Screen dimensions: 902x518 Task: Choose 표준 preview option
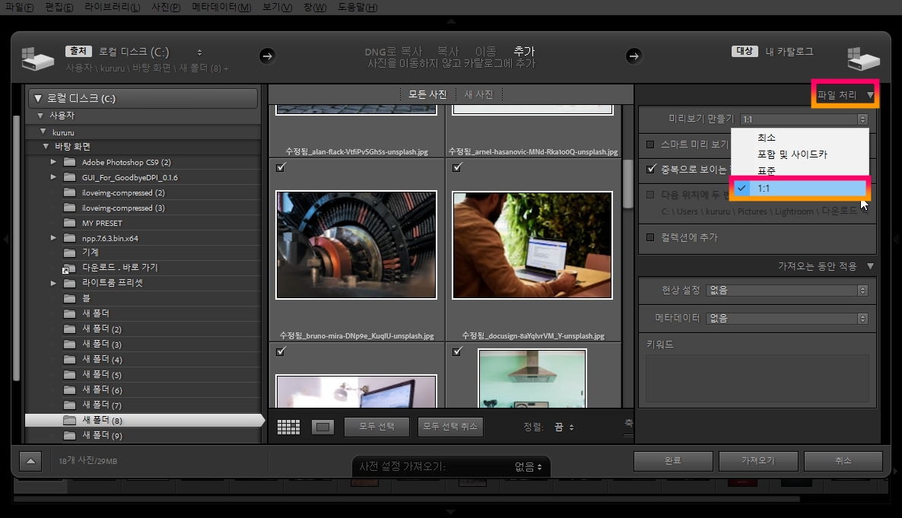[x=799, y=171]
